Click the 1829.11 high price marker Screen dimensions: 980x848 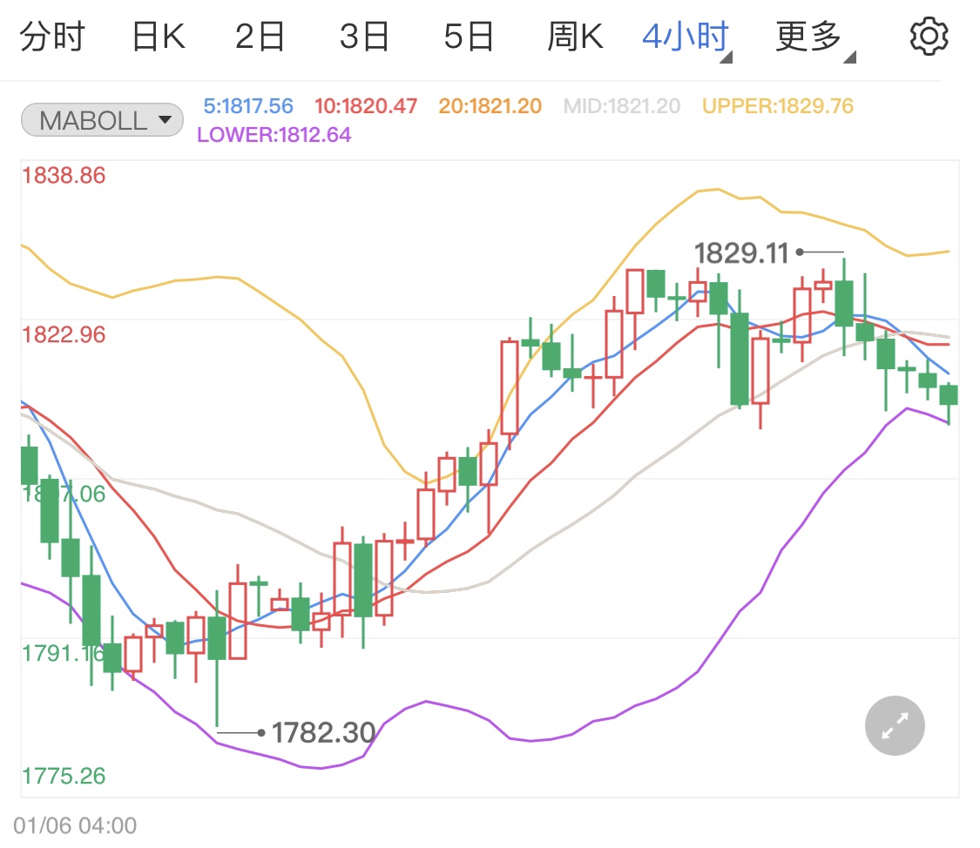click(741, 252)
